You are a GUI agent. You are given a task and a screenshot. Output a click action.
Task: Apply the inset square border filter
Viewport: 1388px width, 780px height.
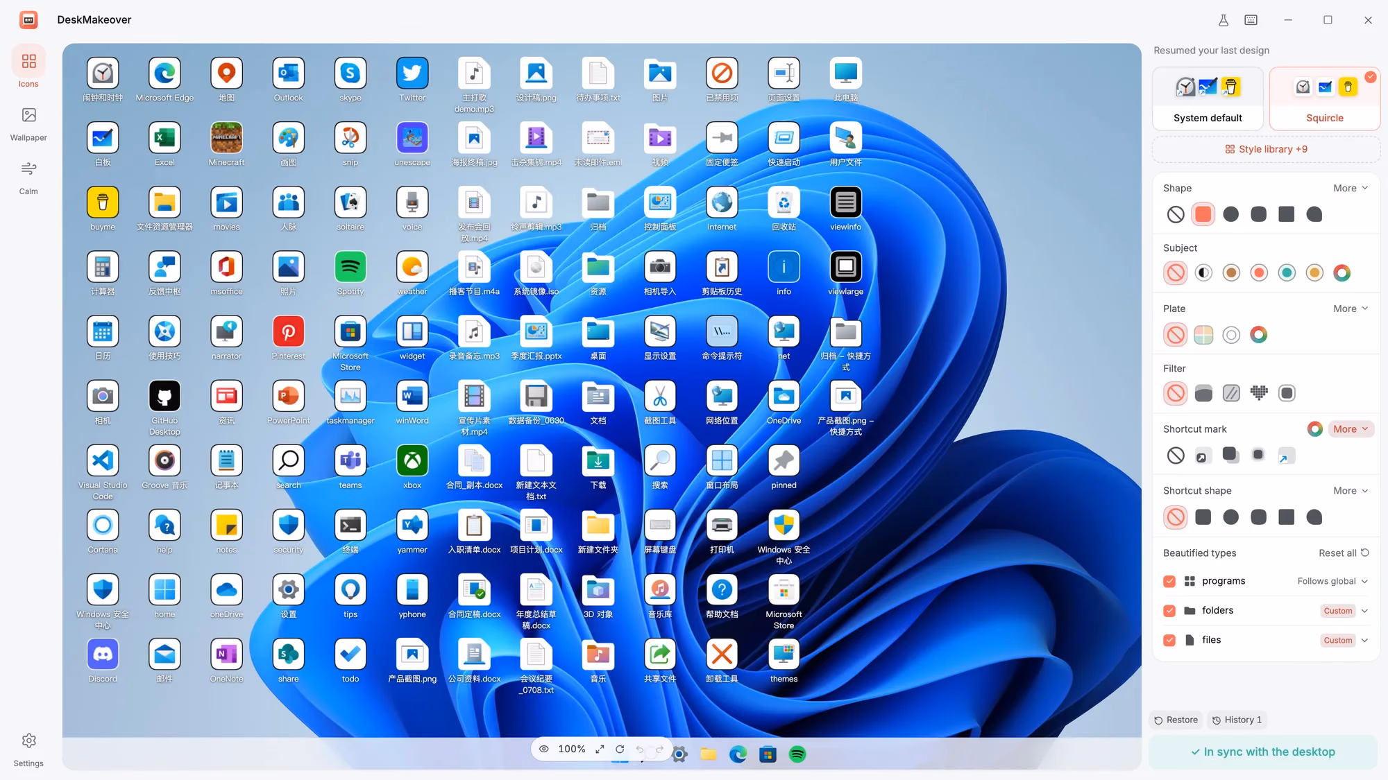click(x=1287, y=393)
